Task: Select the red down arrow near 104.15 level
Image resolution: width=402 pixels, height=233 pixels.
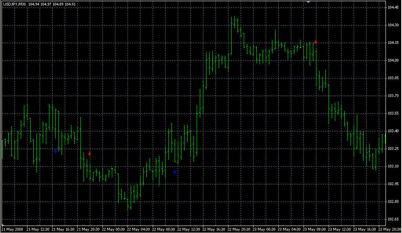Action: pos(316,42)
